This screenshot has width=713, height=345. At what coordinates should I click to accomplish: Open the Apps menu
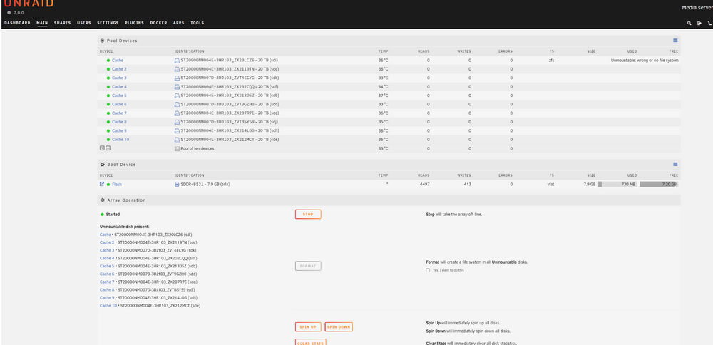point(179,23)
